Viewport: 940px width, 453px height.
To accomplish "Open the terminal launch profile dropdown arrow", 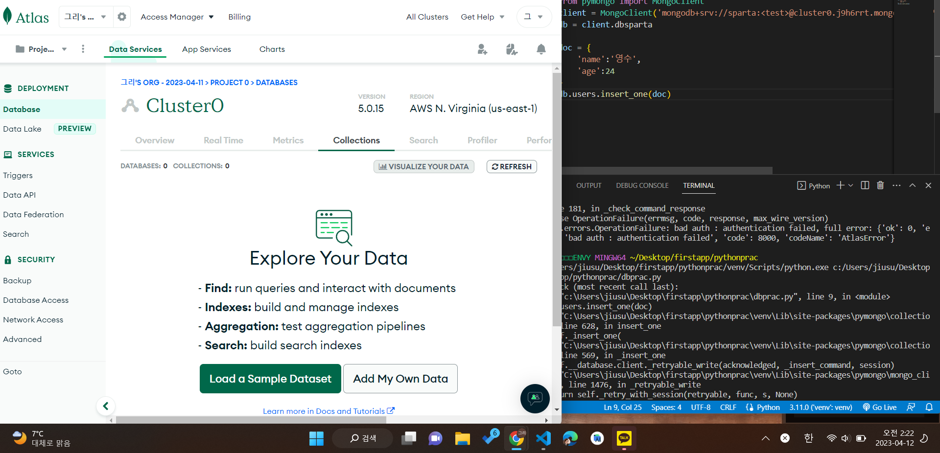I will point(851,185).
